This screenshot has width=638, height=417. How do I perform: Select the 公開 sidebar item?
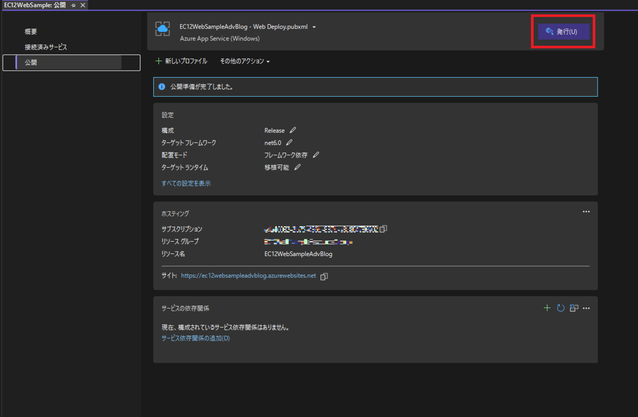71,63
